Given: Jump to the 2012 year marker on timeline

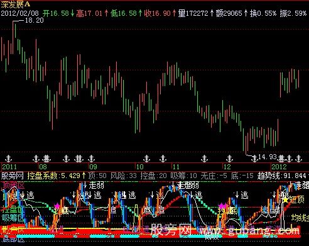Looking at the screenshot, I should pos(279,167).
